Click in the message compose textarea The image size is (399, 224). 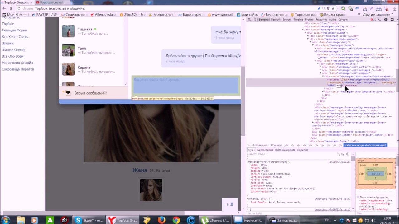(186, 86)
